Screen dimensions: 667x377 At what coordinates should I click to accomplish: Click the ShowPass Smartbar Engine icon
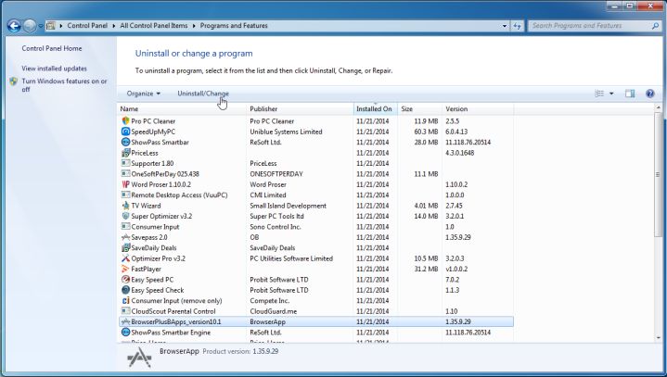tap(125, 333)
